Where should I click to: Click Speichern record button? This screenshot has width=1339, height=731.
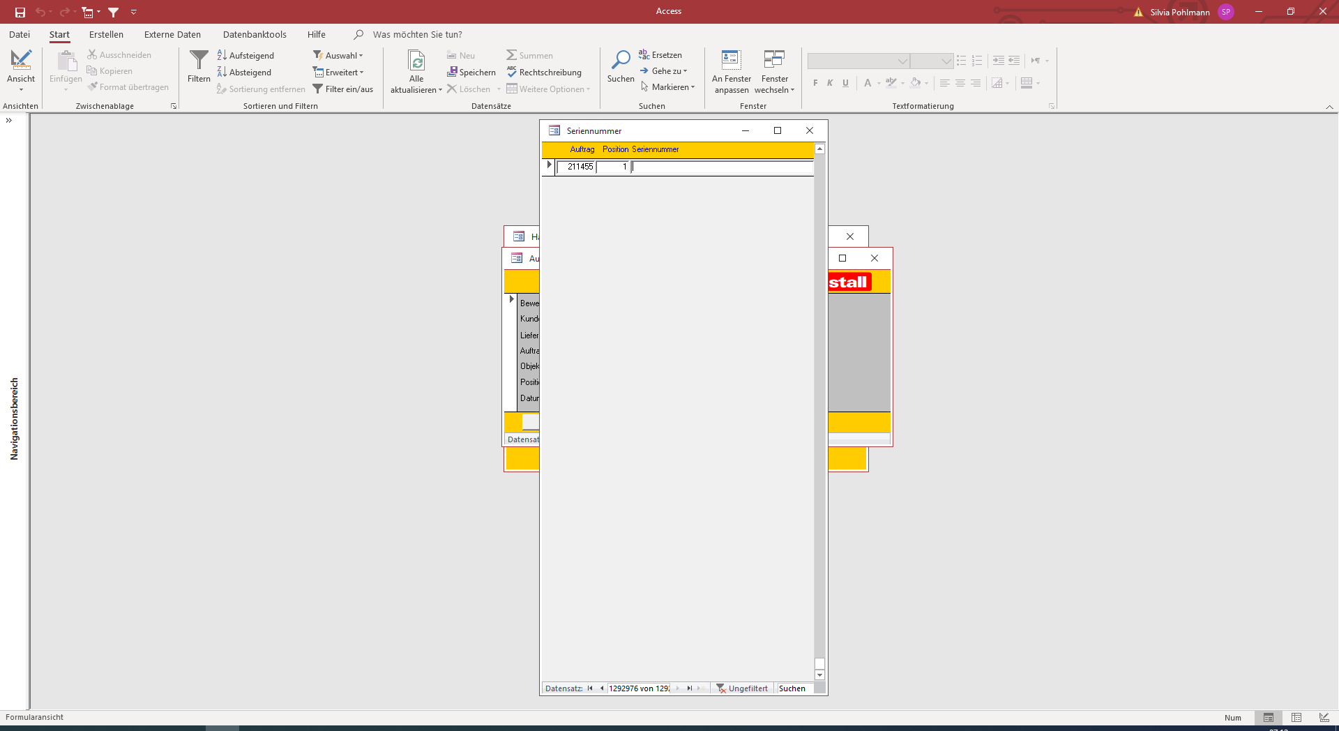click(471, 72)
